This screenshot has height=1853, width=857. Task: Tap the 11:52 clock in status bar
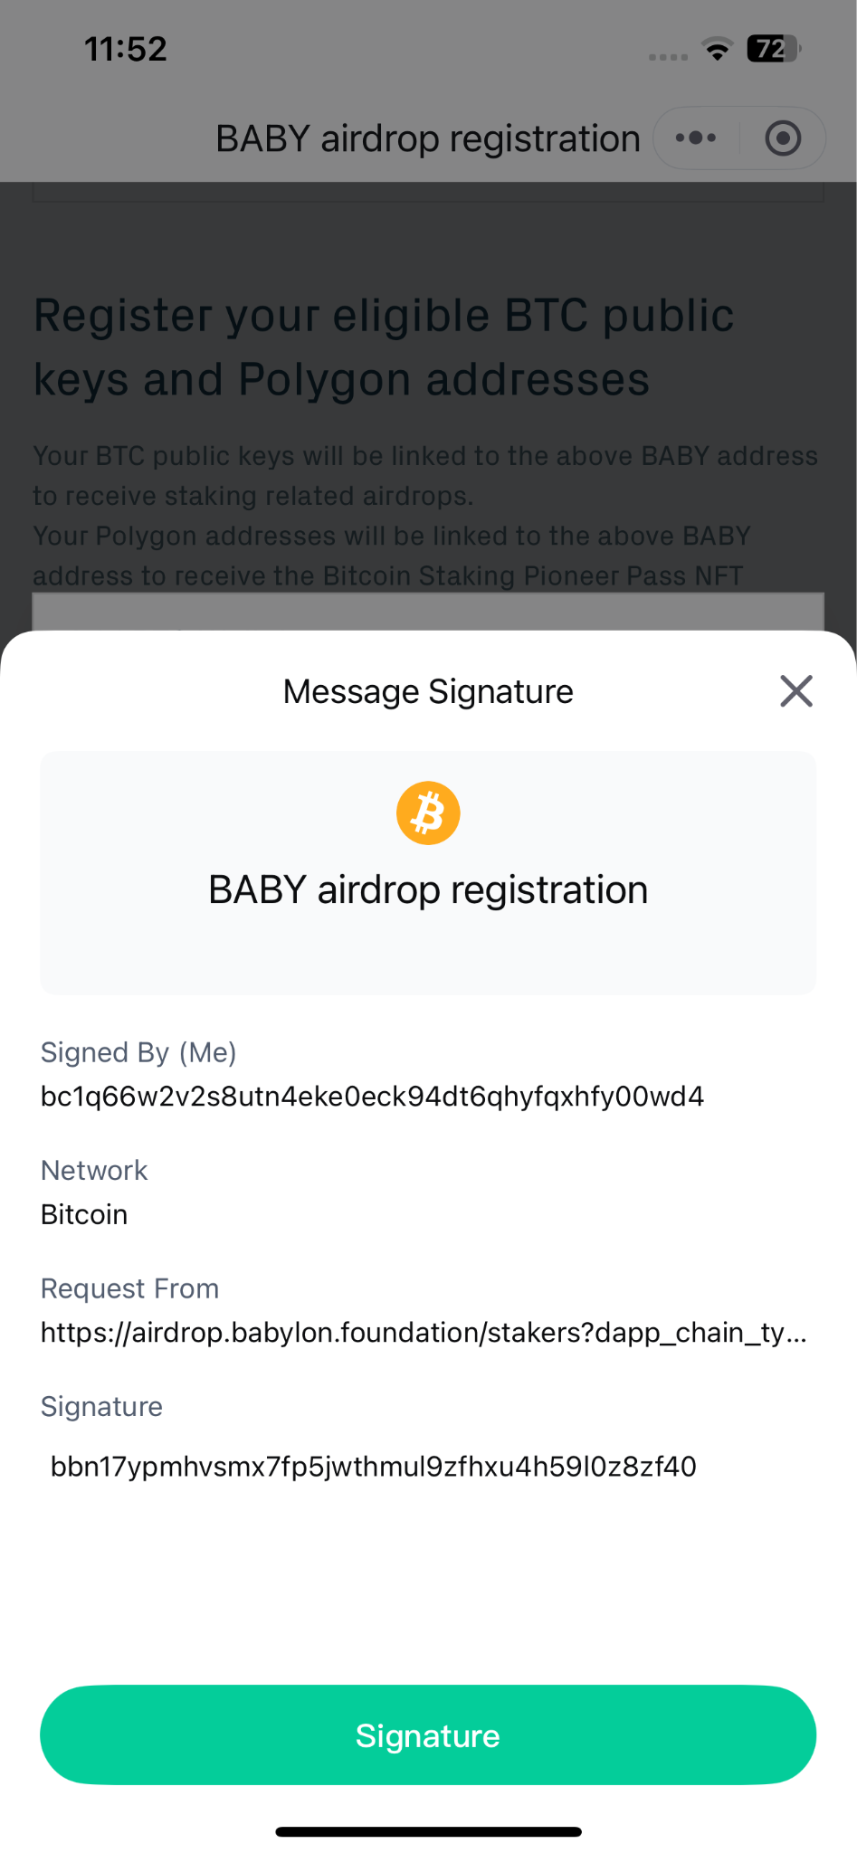(x=126, y=49)
